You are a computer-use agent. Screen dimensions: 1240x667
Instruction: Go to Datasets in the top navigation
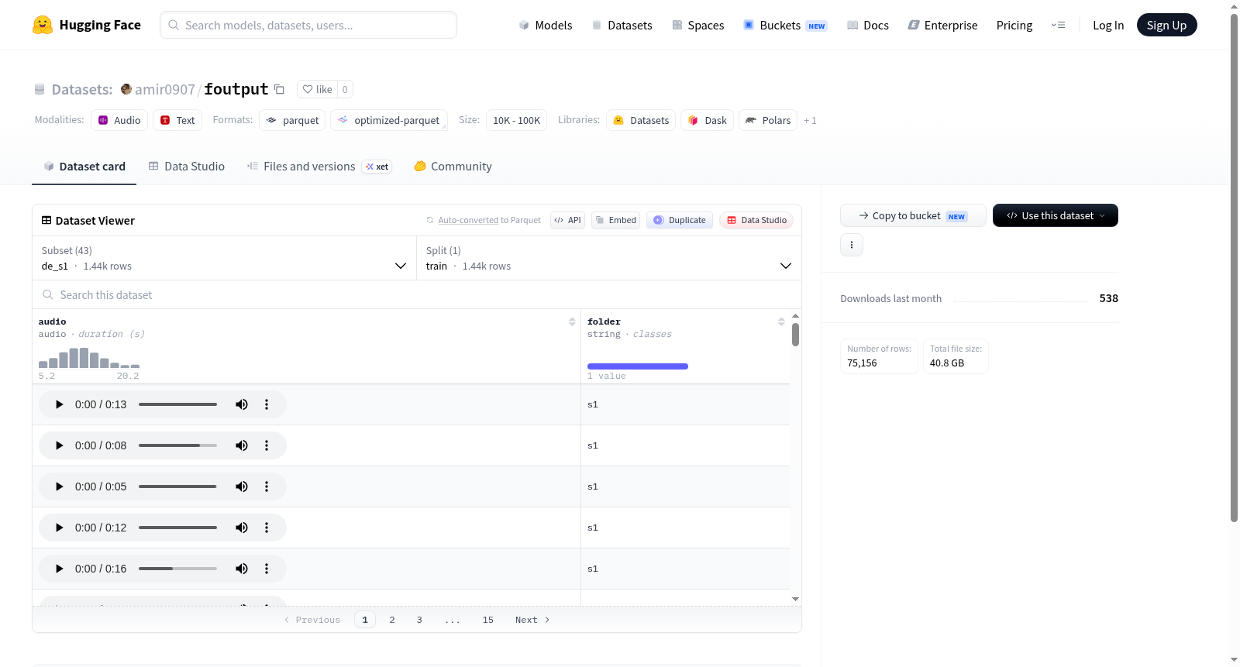(622, 25)
